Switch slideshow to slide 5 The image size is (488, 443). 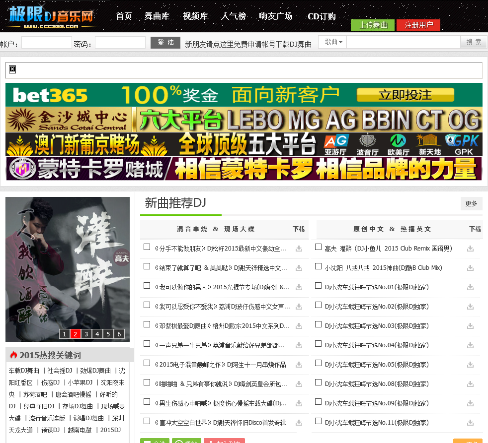point(108,334)
